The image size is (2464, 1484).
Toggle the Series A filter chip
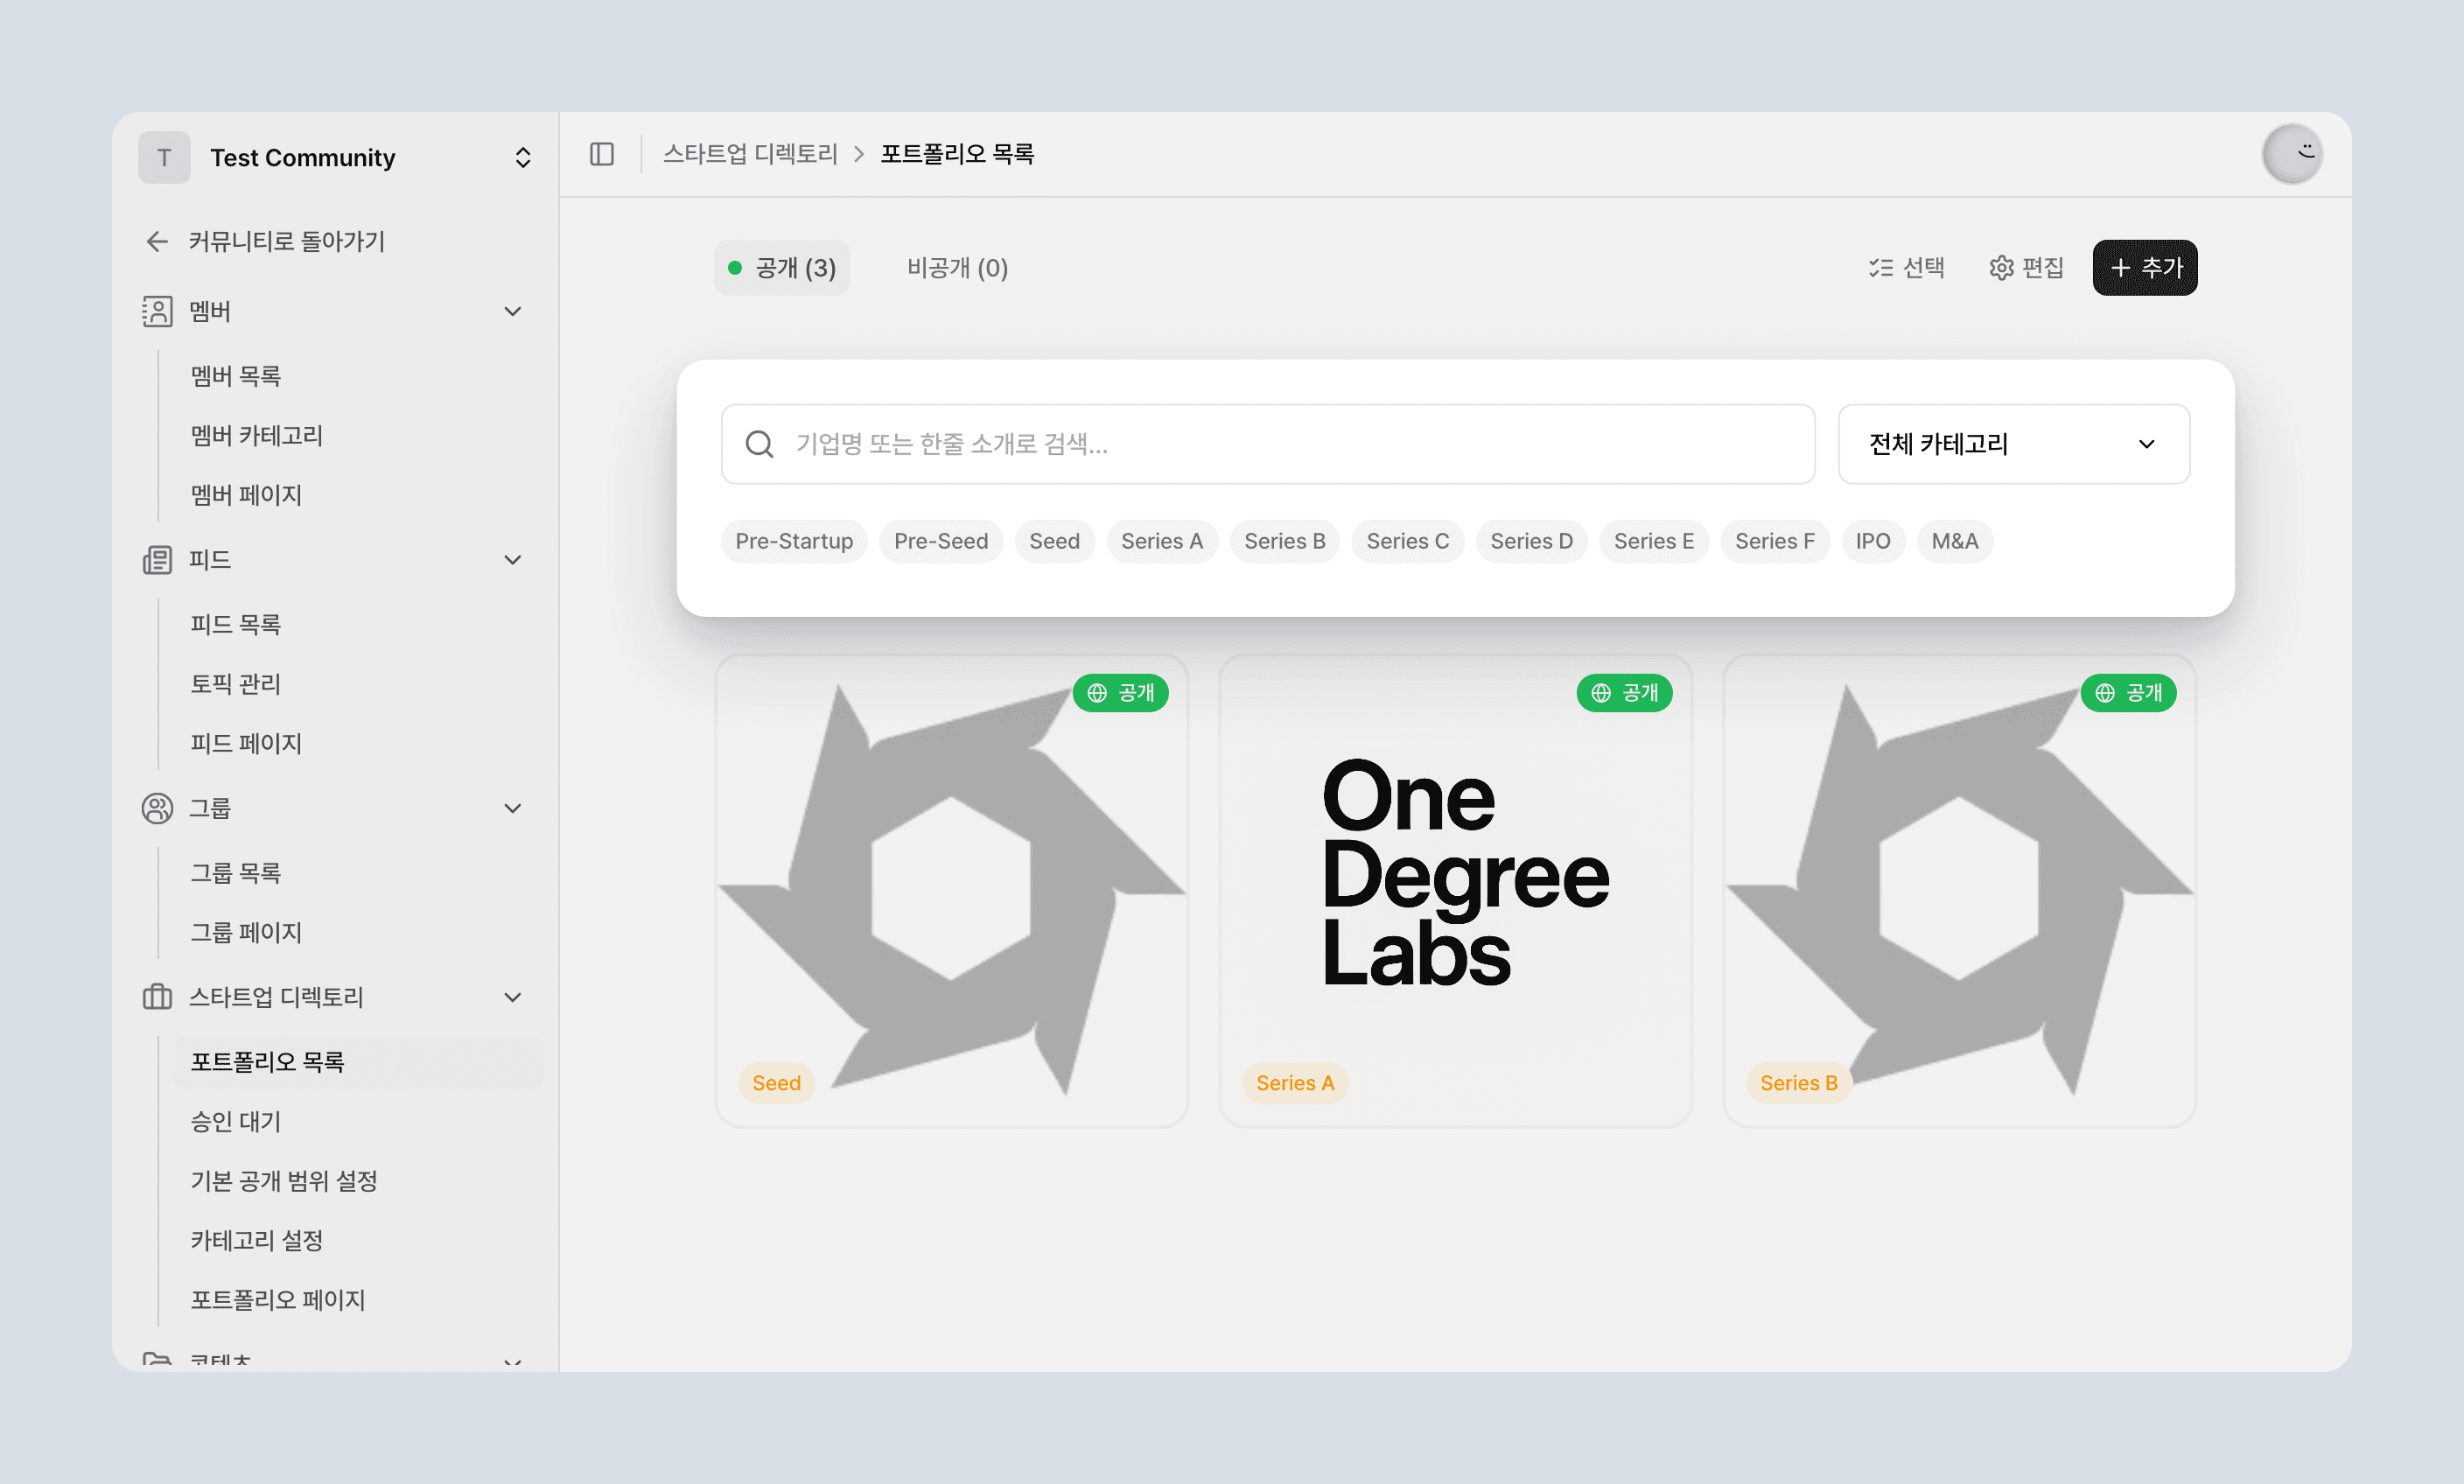pyautogui.click(x=1162, y=541)
